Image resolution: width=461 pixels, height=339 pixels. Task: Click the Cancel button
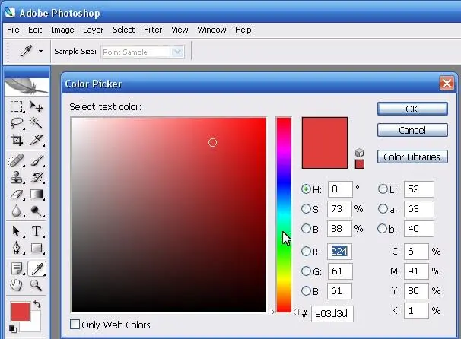click(x=412, y=130)
